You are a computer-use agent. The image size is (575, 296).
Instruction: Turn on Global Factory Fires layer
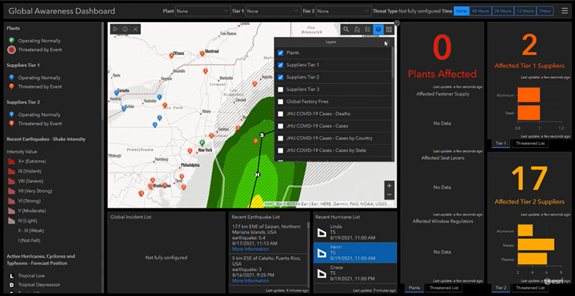(x=280, y=102)
